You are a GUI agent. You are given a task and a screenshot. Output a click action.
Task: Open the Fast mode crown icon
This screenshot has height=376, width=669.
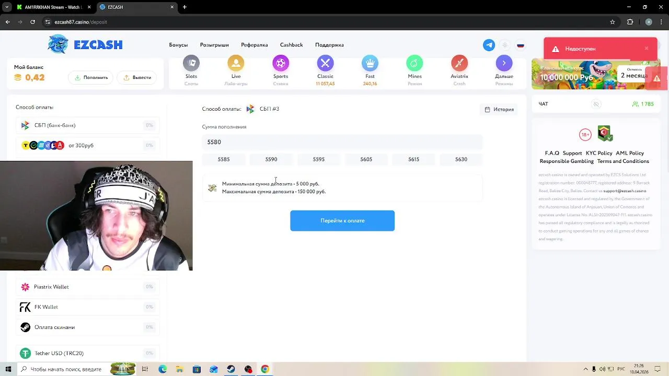coord(370,63)
